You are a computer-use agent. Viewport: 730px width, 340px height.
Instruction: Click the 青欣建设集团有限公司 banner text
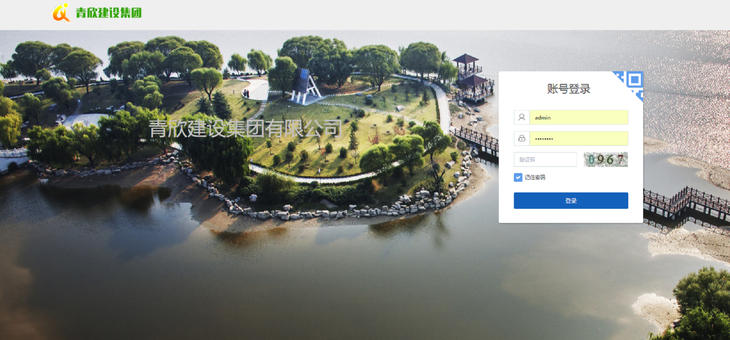(x=245, y=128)
